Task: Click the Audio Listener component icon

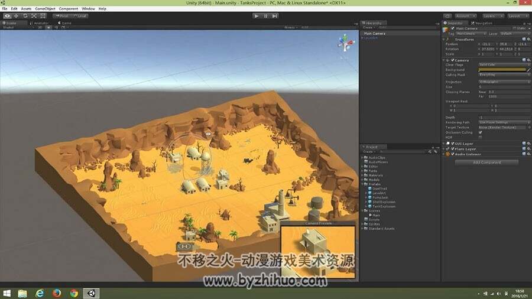Action: [x=448, y=154]
